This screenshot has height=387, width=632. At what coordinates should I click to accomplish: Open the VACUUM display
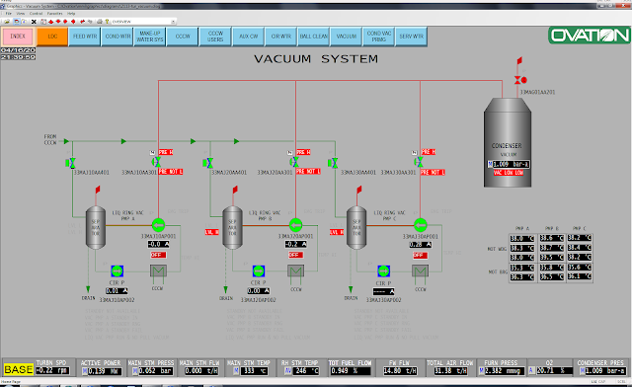point(347,37)
